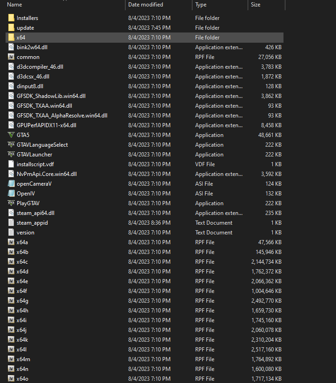The height and width of the screenshot is (383, 336).
Task: Select the x64e file name
Action: point(22,281)
